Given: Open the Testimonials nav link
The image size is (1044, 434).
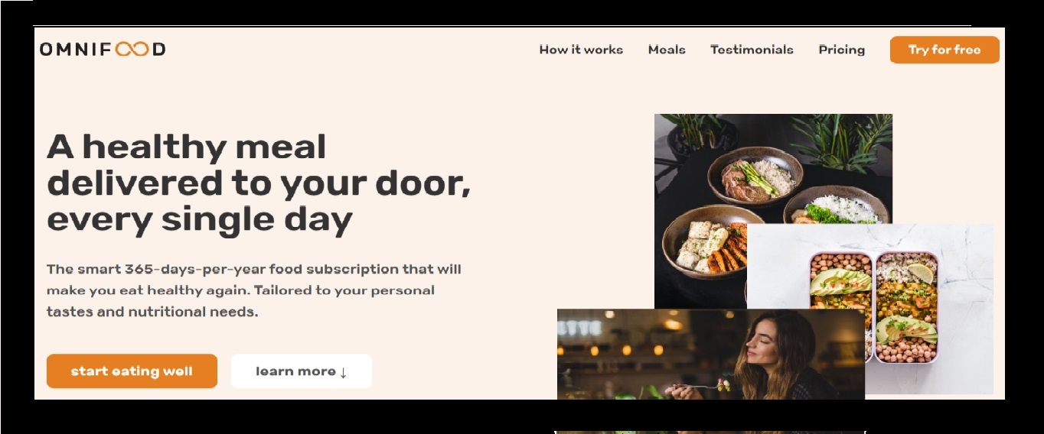Looking at the screenshot, I should point(752,50).
